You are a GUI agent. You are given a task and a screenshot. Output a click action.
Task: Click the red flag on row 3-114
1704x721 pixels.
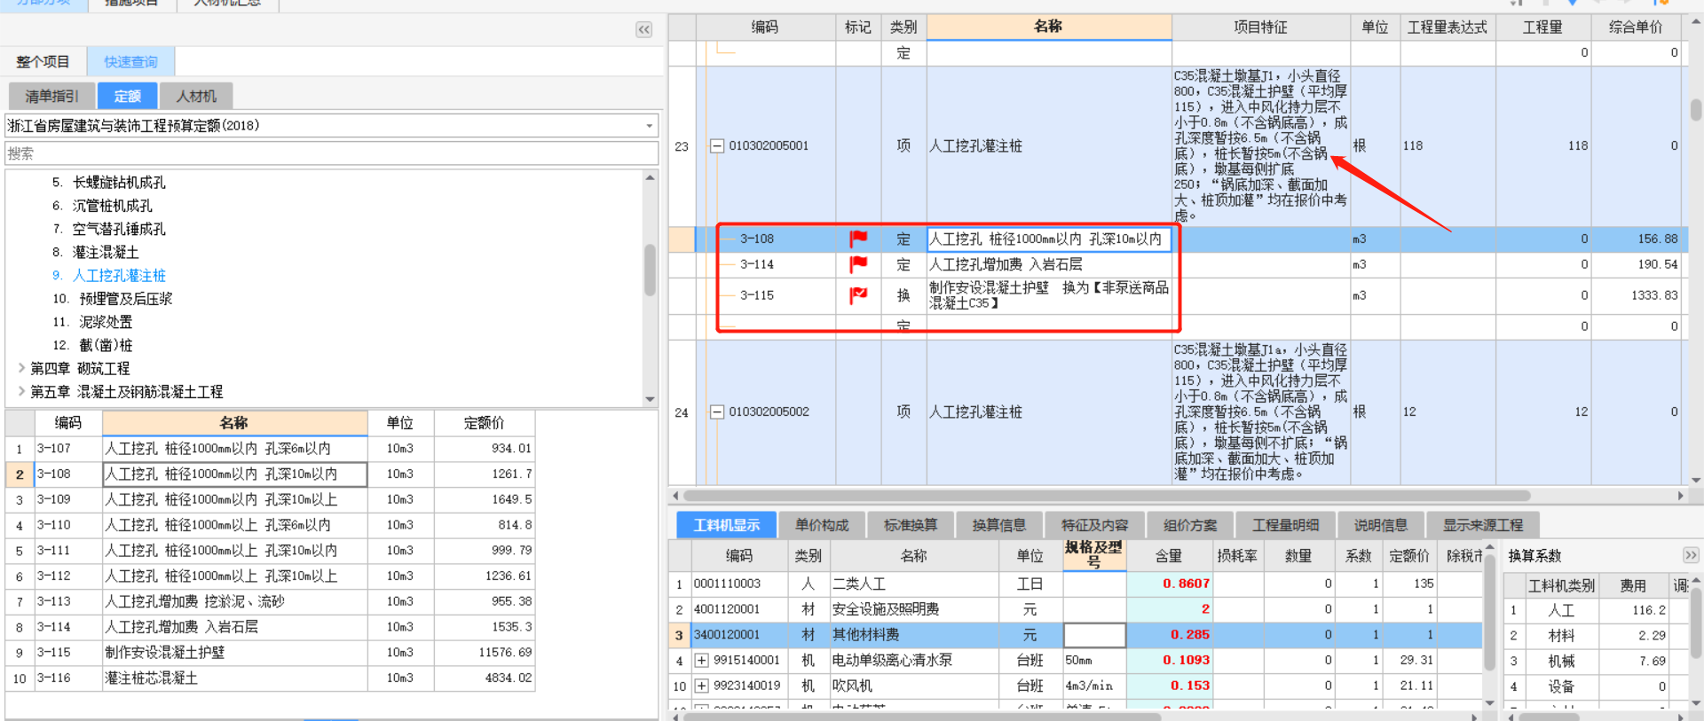click(x=858, y=264)
